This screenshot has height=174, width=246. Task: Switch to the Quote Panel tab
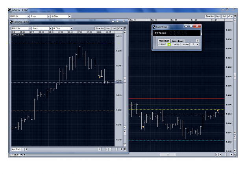click(178, 41)
